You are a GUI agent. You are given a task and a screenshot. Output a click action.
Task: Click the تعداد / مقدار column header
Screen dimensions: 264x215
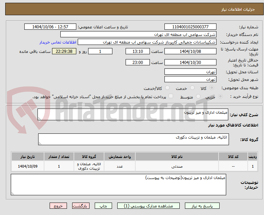tap(59, 157)
